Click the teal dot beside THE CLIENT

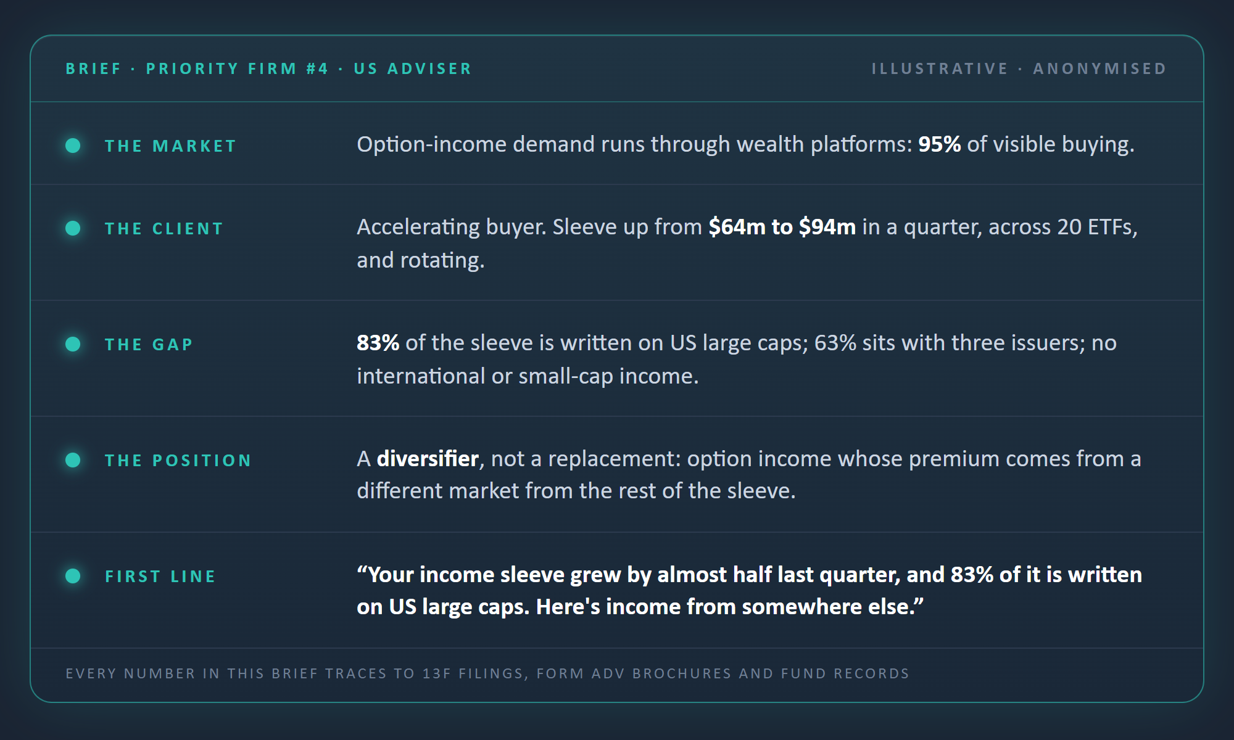[x=73, y=228]
